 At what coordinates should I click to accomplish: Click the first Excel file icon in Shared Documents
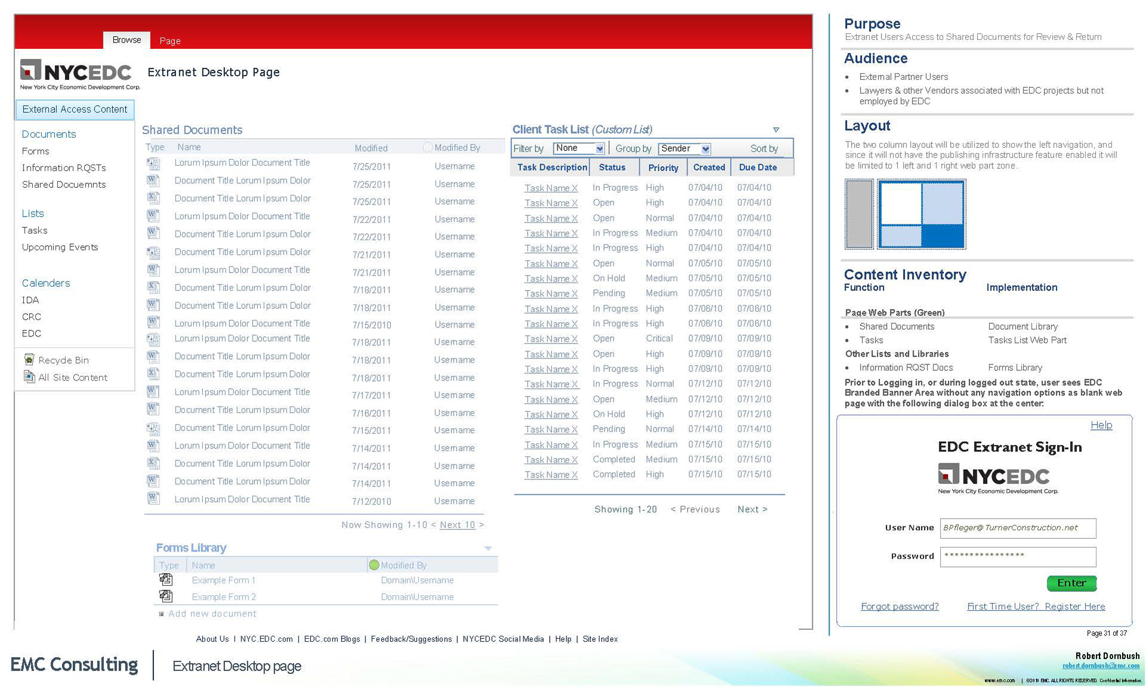click(153, 198)
